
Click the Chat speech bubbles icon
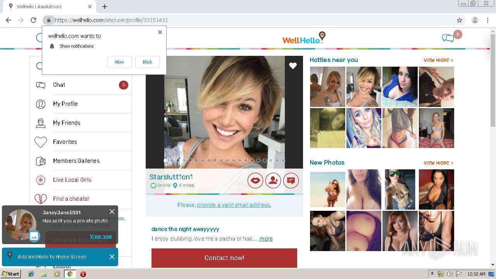pyautogui.click(x=41, y=85)
